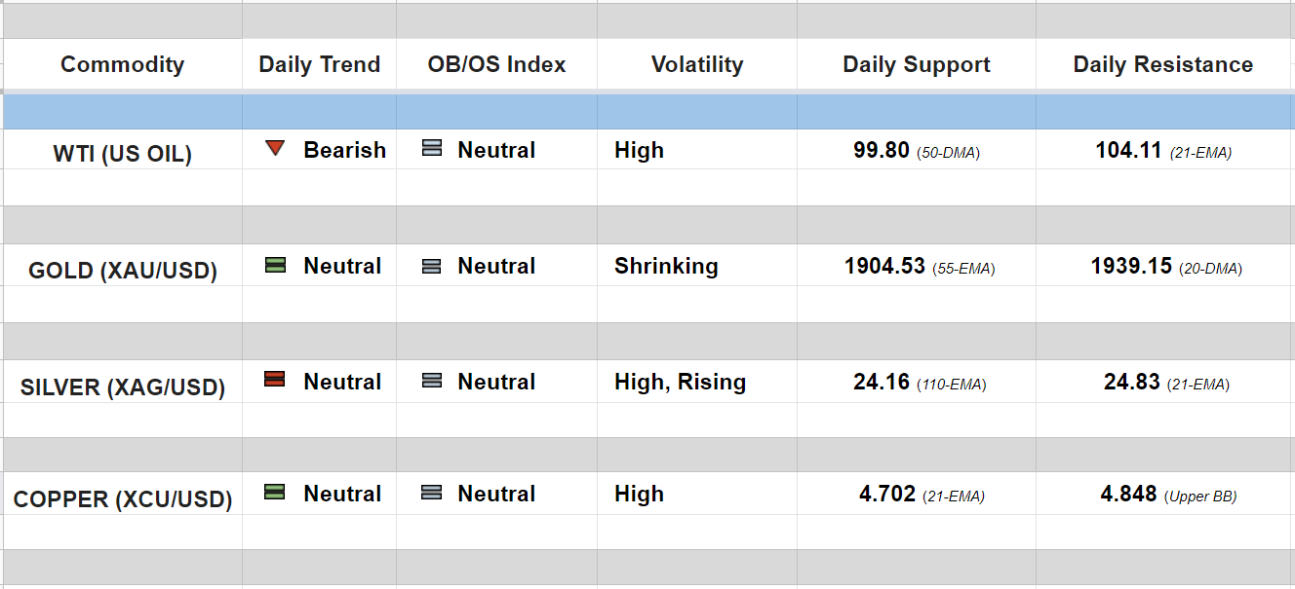The height and width of the screenshot is (589, 1295).
Task: Click the green trend icon for Copper
Action: click(275, 493)
